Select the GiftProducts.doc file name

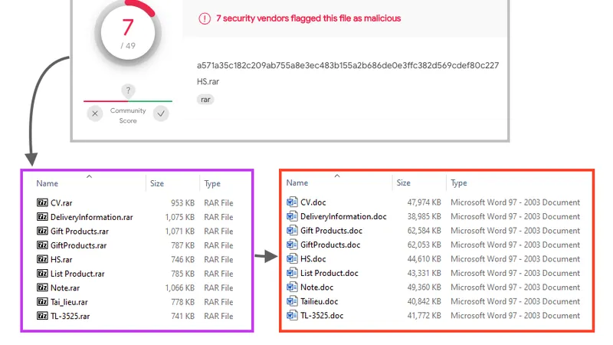(330, 245)
